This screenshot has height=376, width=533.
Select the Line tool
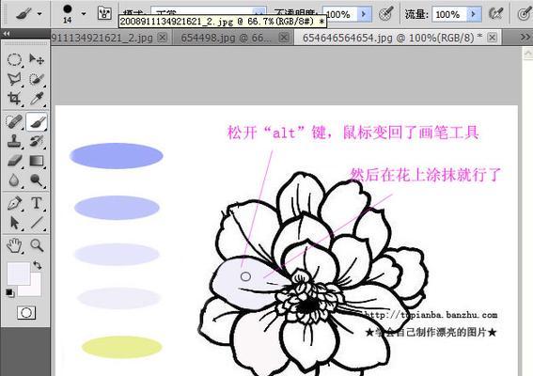coord(37,223)
